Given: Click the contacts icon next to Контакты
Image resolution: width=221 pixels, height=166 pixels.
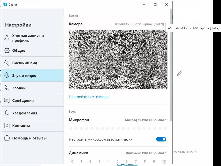Looking at the screenshot, I should click(x=7, y=125).
